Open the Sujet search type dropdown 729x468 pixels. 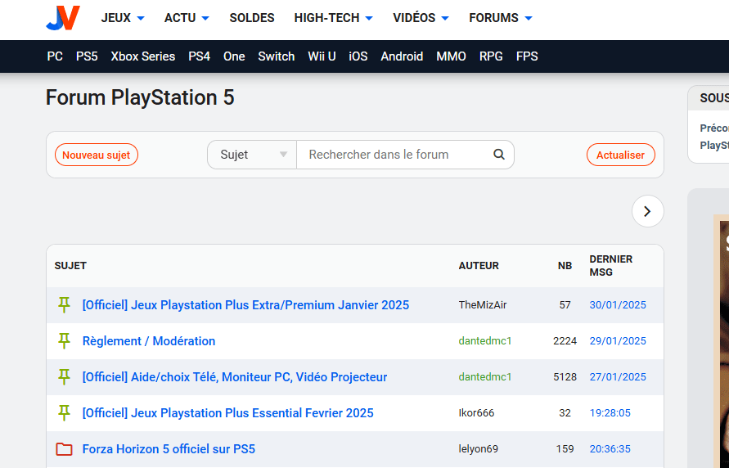pyautogui.click(x=252, y=155)
